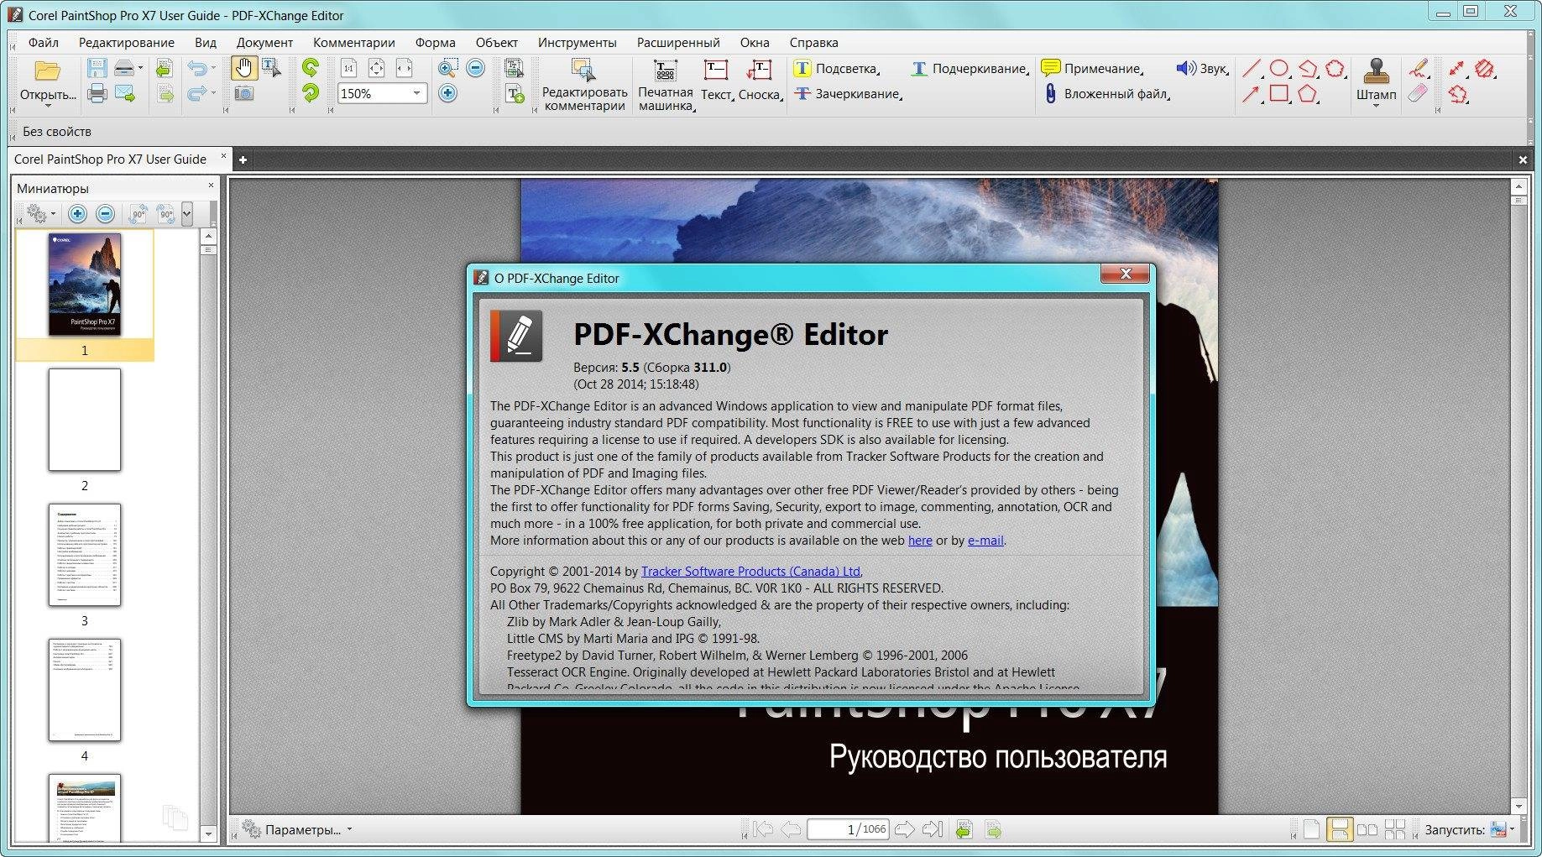Select the Подчеркивание underline tool
The width and height of the screenshot is (1542, 857).
click(970, 68)
